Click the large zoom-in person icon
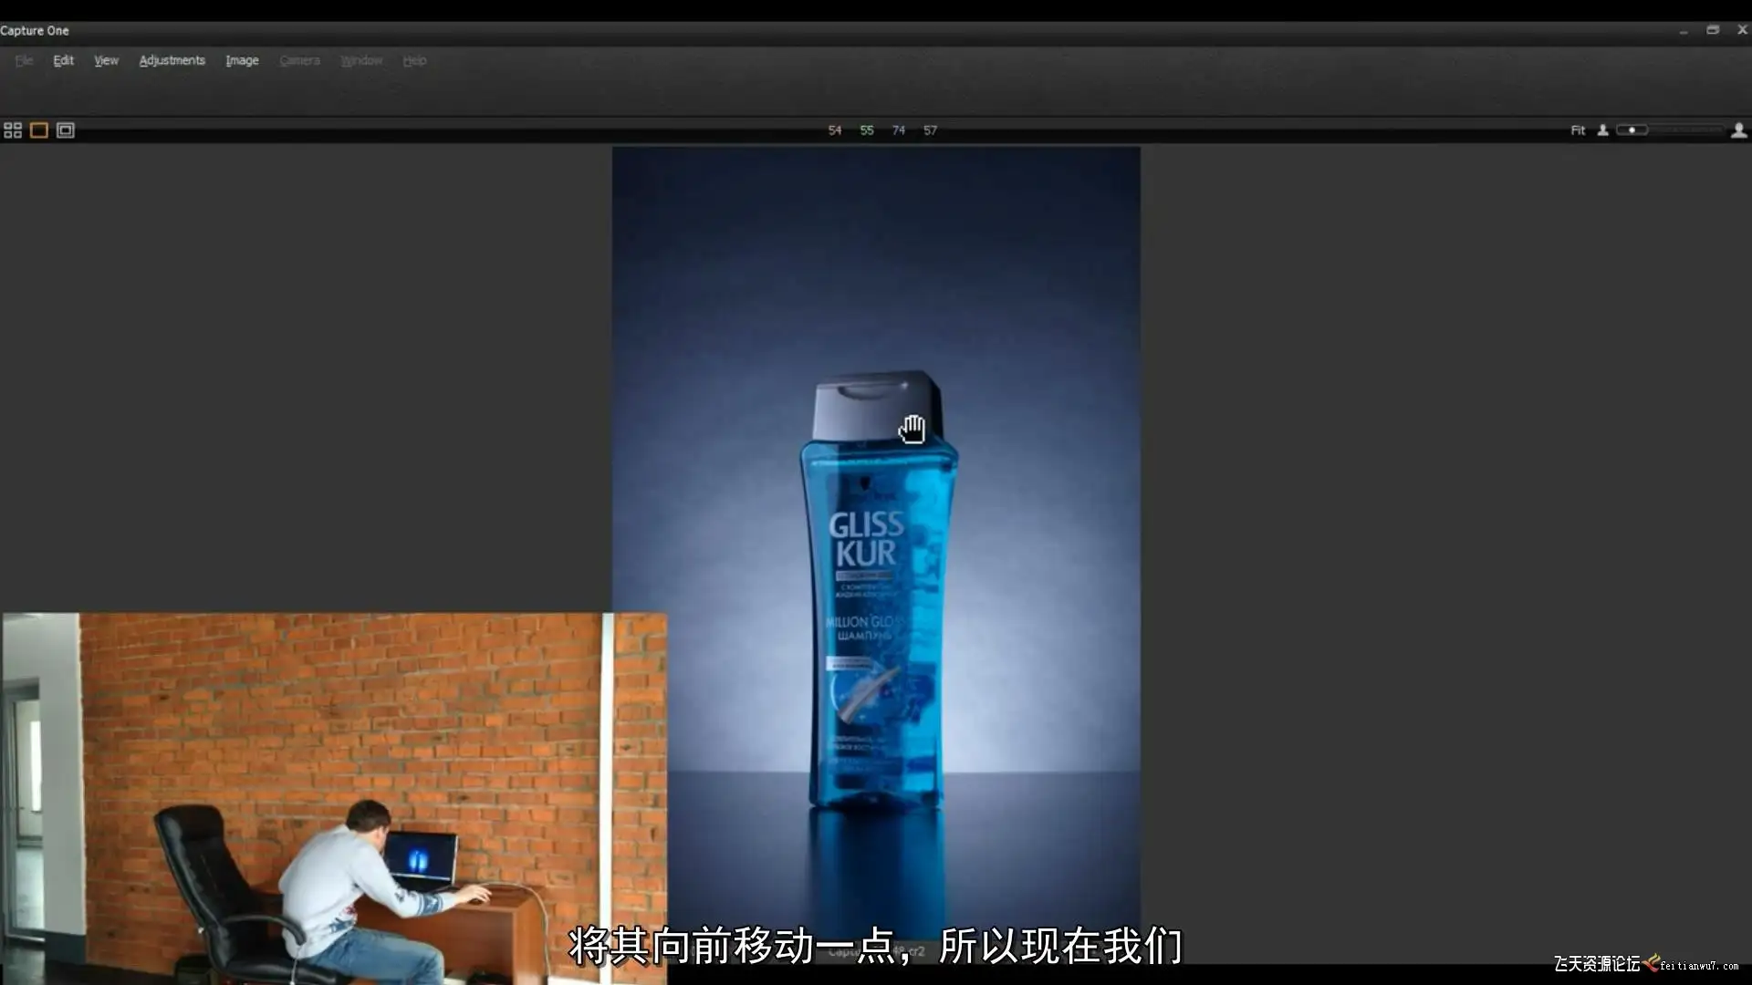 1739,130
